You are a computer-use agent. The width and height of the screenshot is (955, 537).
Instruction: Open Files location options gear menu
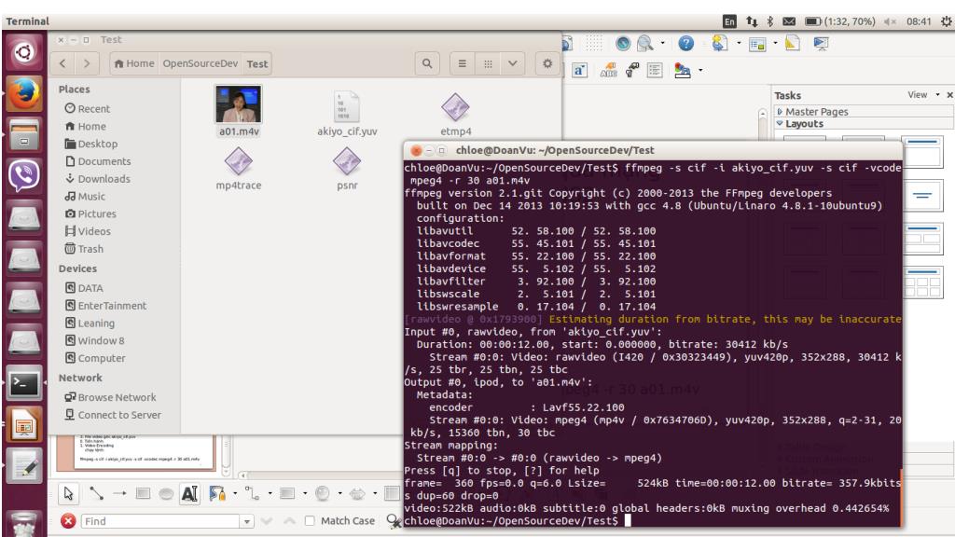tap(547, 63)
